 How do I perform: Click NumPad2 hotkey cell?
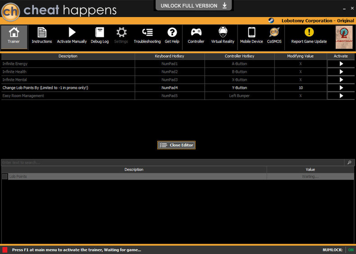(169, 72)
